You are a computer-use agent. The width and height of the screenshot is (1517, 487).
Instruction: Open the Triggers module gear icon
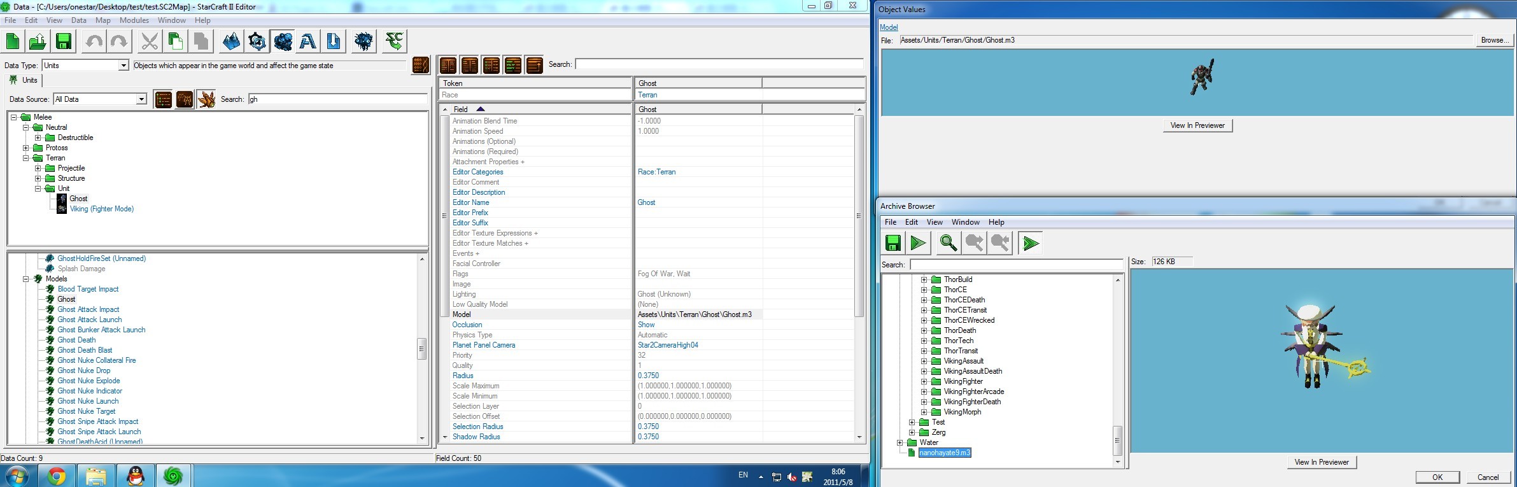257,41
